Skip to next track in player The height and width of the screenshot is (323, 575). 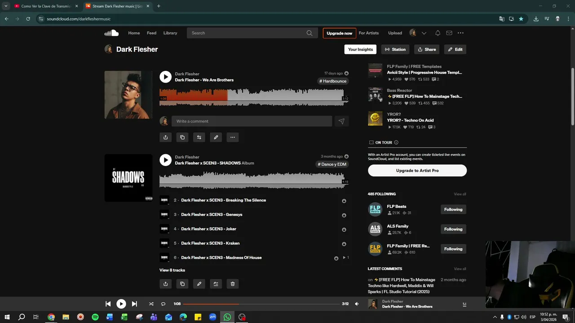134,304
